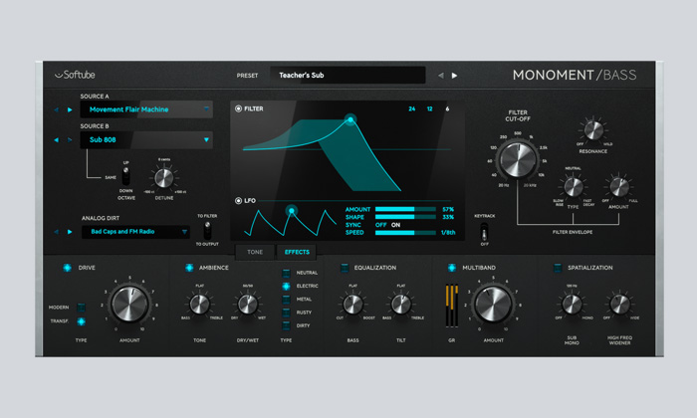Select previous Analog Dirt type arrow
697x418 pixels.
56,232
